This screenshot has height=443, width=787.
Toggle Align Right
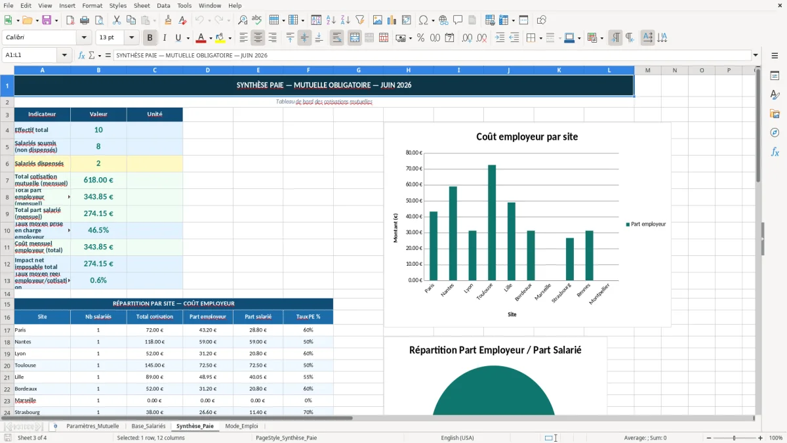click(x=272, y=38)
